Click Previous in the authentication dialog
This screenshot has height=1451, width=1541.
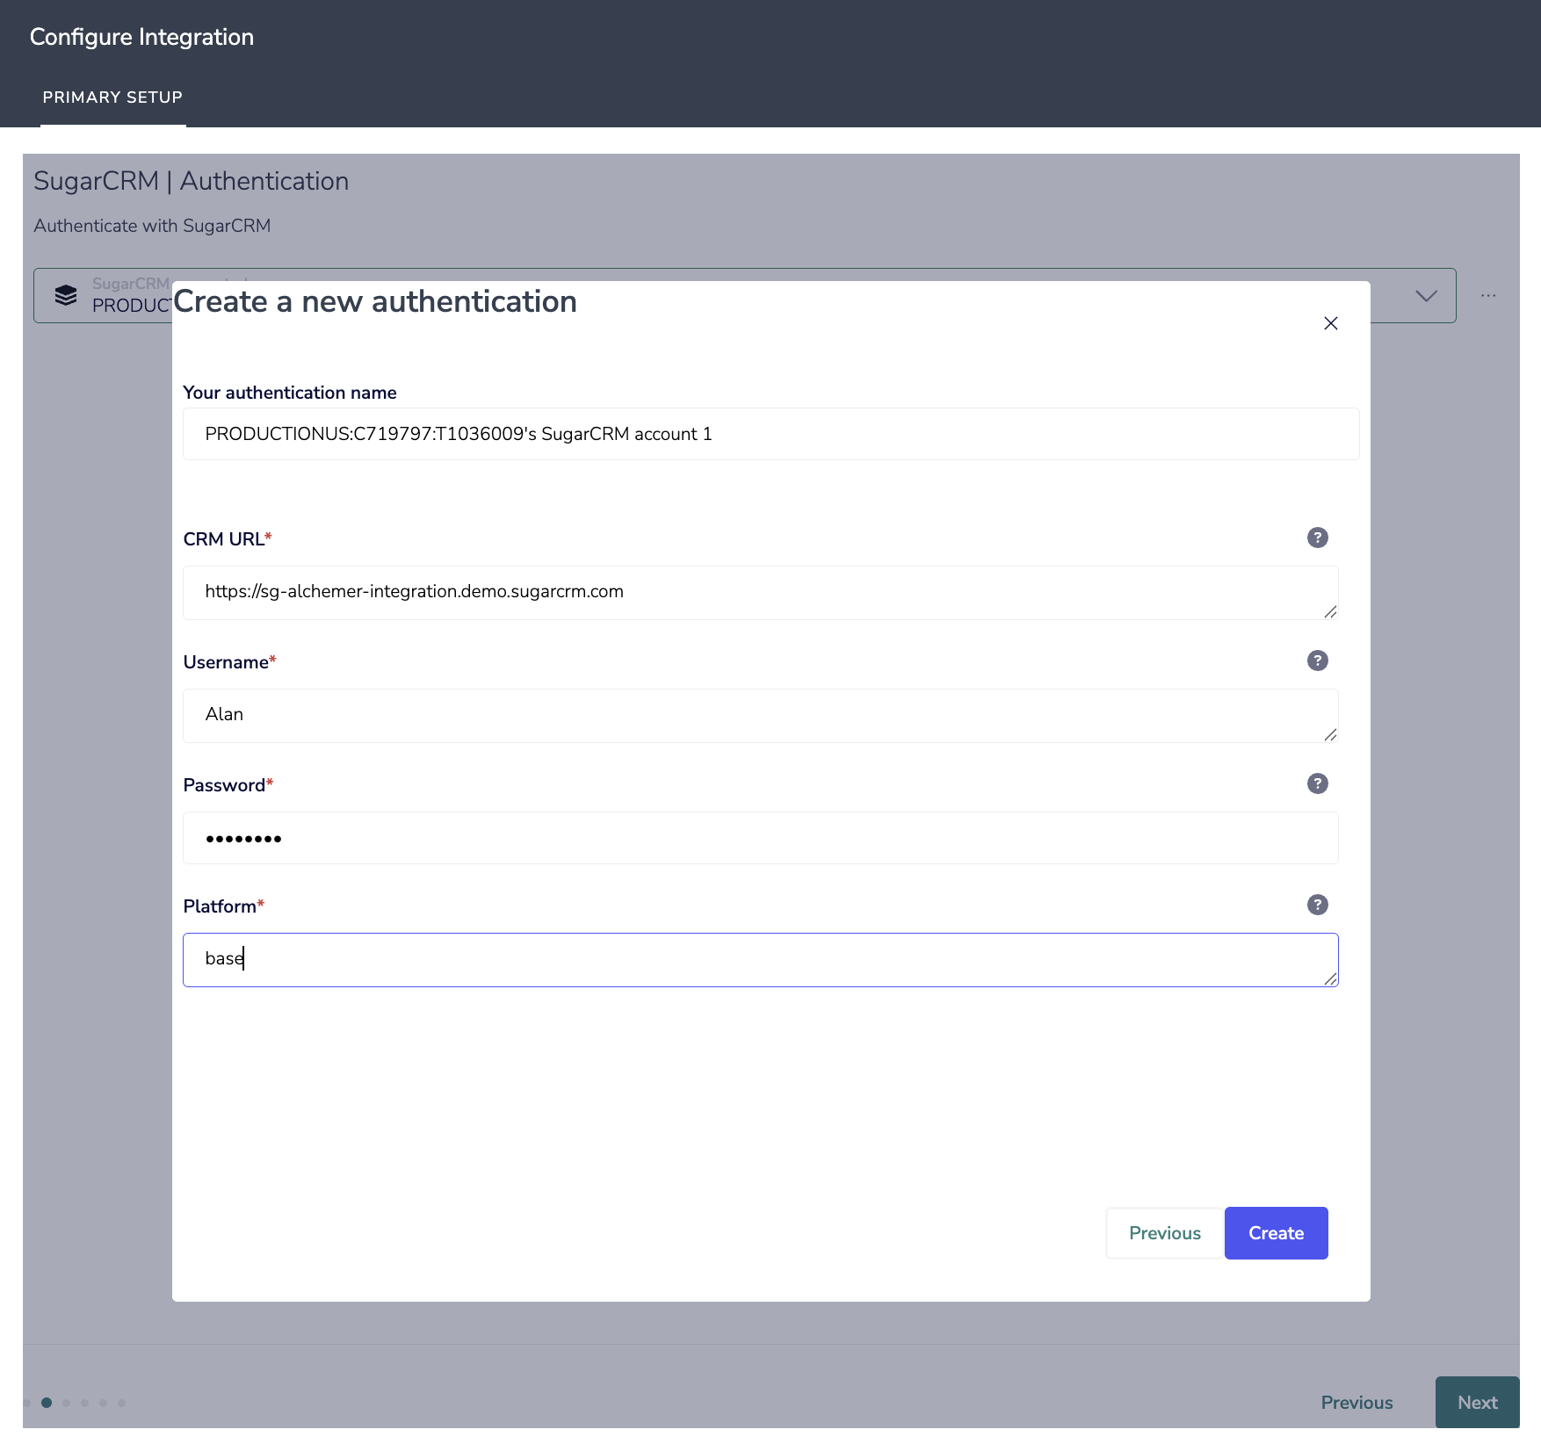coord(1165,1233)
